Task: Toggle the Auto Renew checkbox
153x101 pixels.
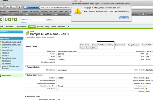Action: coord(59,89)
